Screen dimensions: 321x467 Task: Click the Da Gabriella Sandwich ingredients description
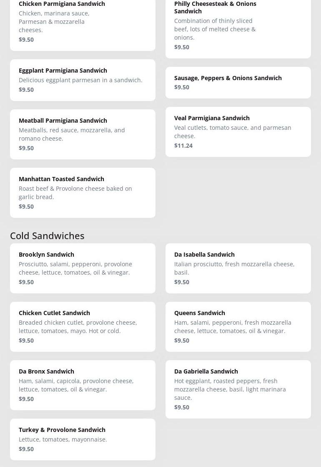(x=230, y=389)
